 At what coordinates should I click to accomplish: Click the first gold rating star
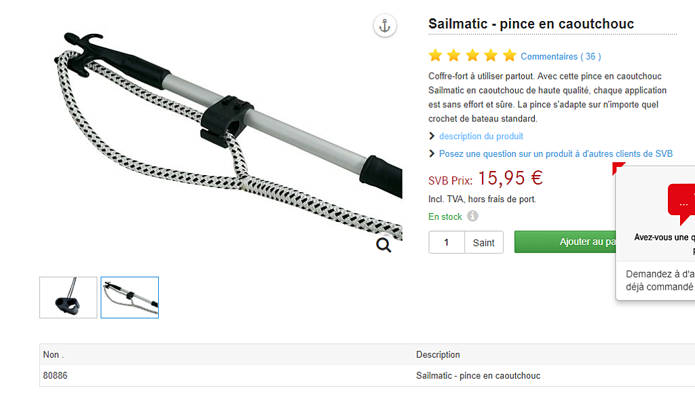coord(435,56)
